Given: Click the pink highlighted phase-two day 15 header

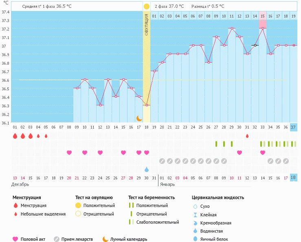Looking at the screenshot, I should point(263,16).
